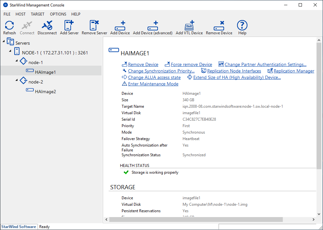Click the NODE-1 server icon
Screen dimensions: 323x230
[x=17, y=51]
